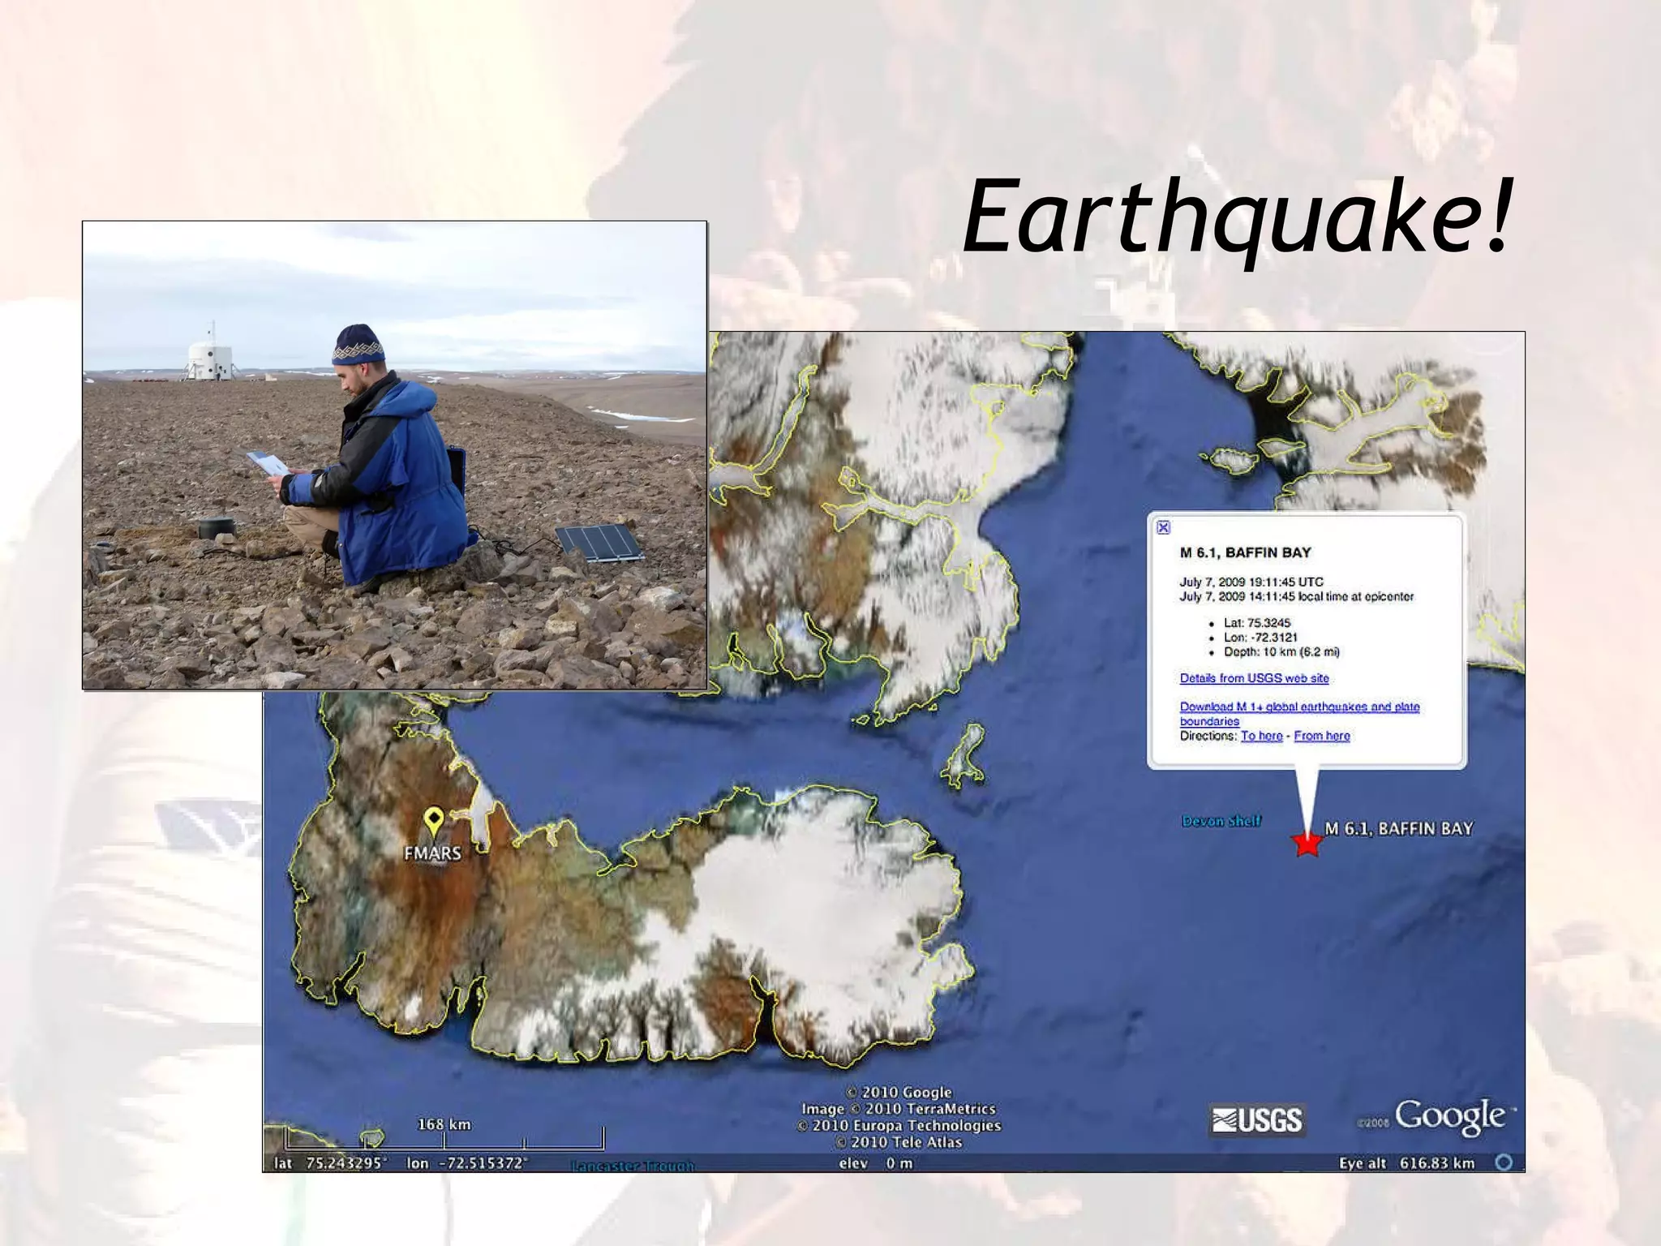Open Details from USGS web site link
The height and width of the screenshot is (1246, 1661).
(x=1254, y=678)
